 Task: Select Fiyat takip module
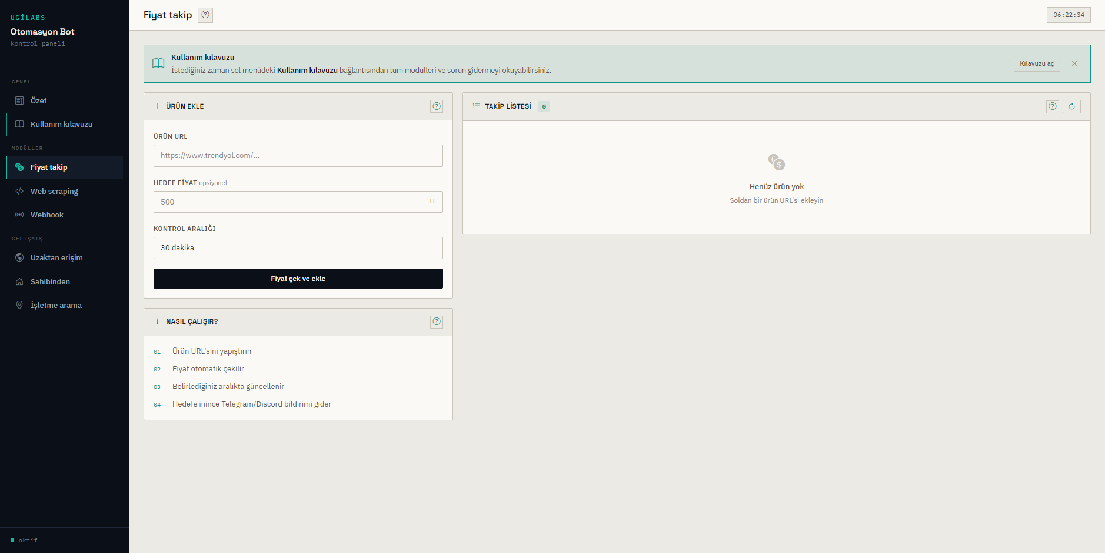click(65, 167)
